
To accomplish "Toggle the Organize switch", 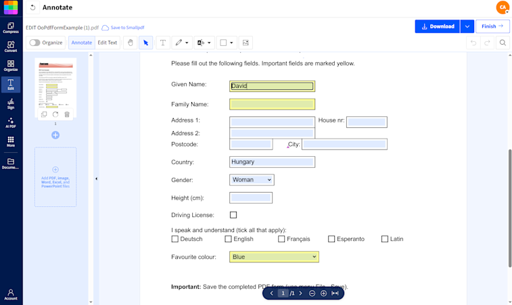I will coord(34,43).
